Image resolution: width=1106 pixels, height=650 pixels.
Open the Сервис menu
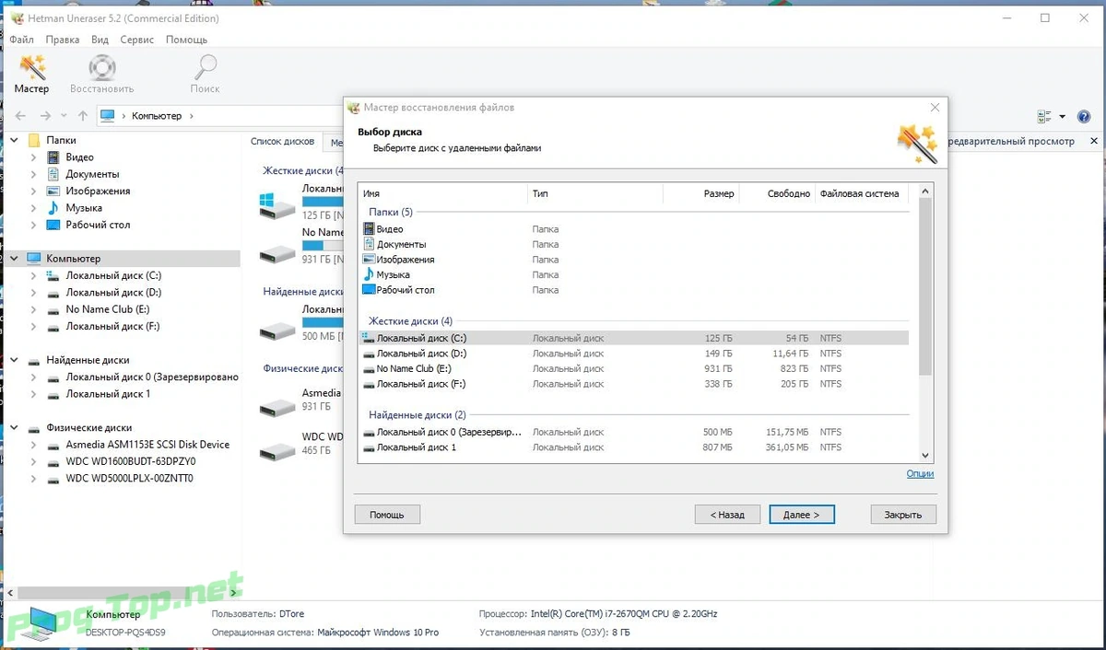[137, 40]
